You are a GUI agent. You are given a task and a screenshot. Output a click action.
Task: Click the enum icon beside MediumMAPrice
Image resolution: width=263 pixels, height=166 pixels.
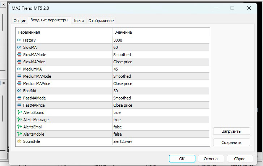click(20, 84)
